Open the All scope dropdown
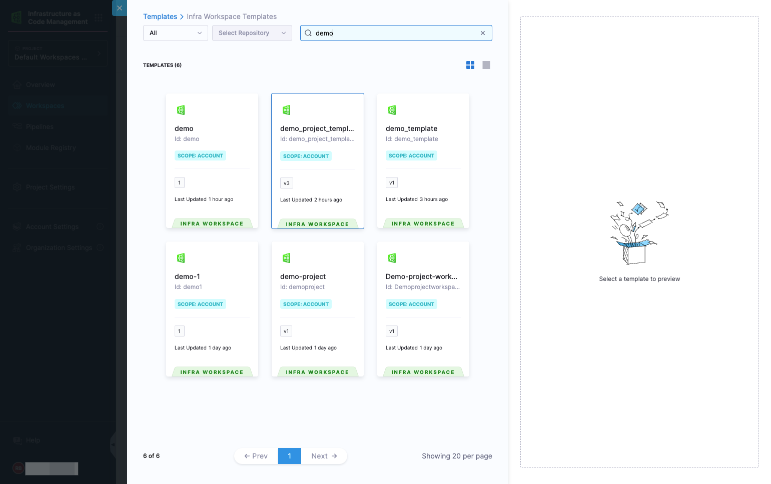 coord(176,33)
